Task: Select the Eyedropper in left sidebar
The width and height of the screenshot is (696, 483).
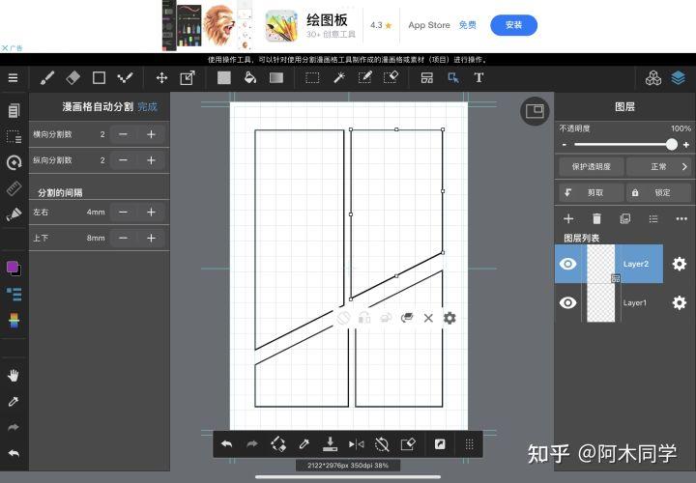Action: (x=14, y=402)
